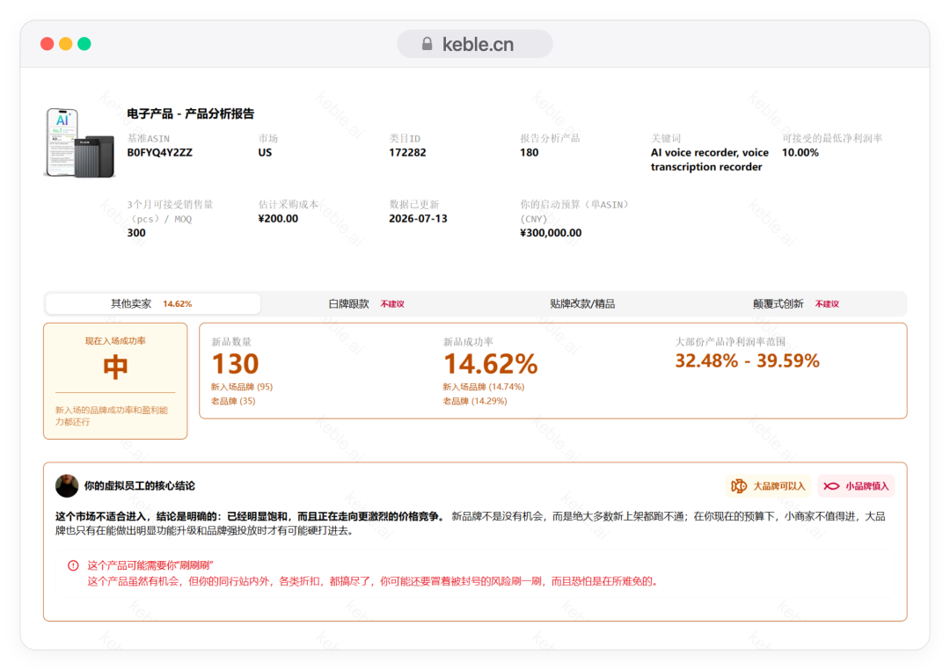Click the 不建议 tag beside 白牌跟款
Viewport: 950px width, 670px height.
[x=392, y=304]
